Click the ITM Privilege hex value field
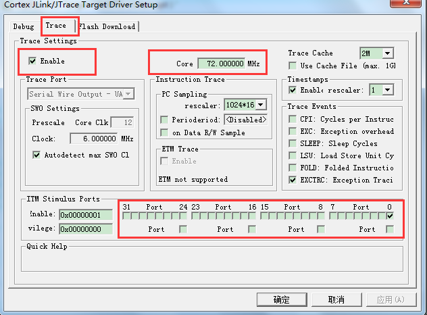This screenshot has width=427, height=315. [x=86, y=229]
